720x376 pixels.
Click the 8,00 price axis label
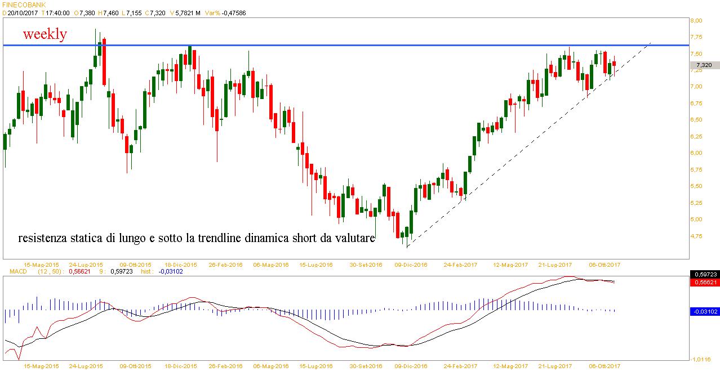[x=697, y=20]
